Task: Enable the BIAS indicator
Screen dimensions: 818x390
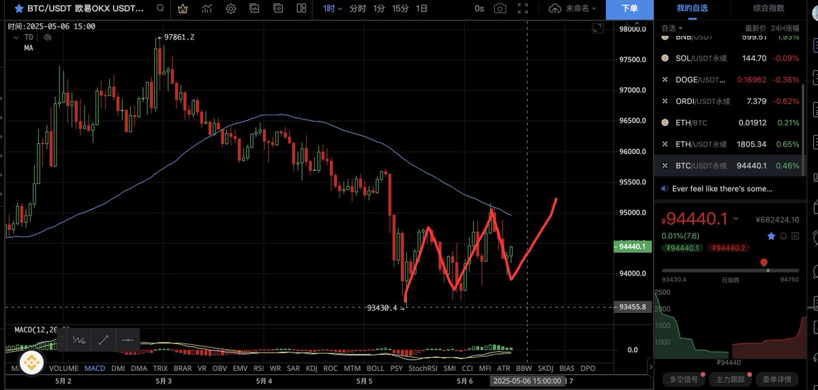Action: [566, 368]
